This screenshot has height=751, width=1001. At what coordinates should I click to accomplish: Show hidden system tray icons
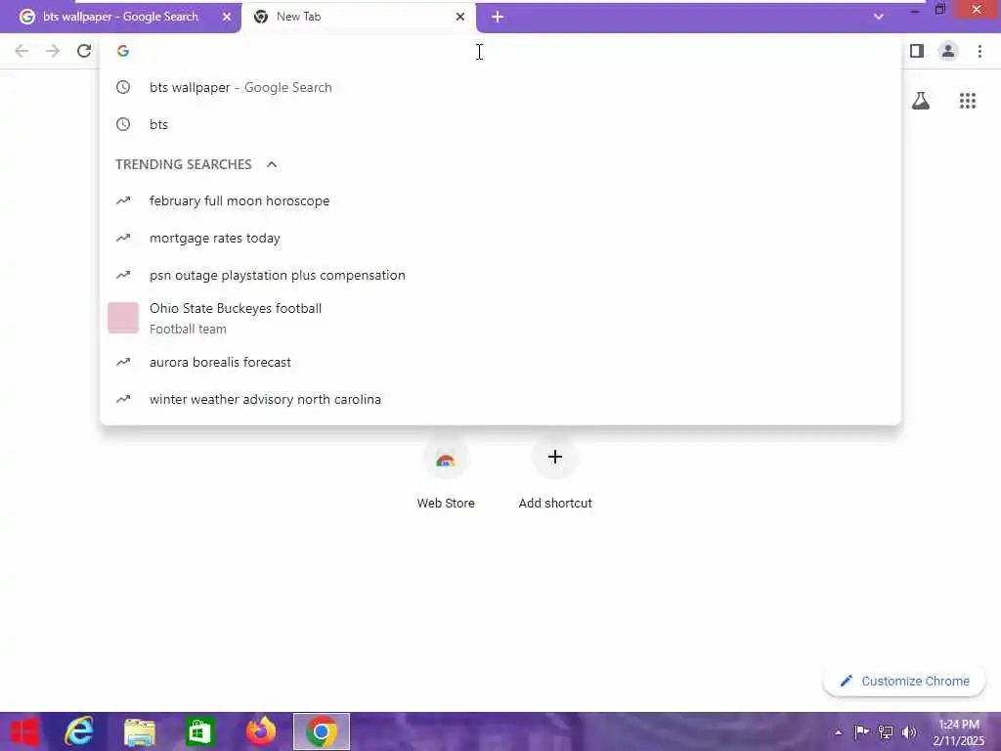click(x=838, y=732)
